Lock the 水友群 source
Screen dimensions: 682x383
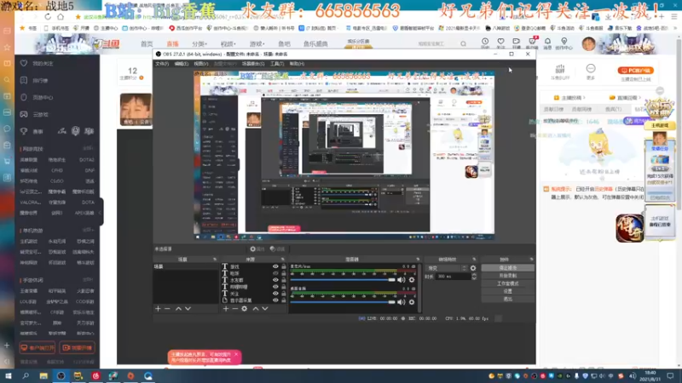[284, 280]
